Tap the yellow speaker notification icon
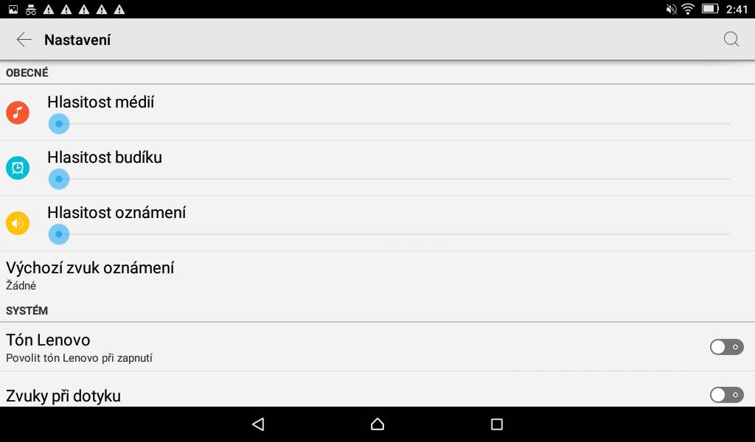 click(x=18, y=223)
